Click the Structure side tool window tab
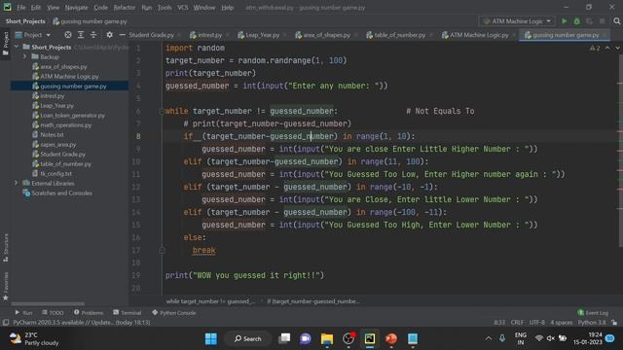This screenshot has width=623, height=350. click(6, 248)
